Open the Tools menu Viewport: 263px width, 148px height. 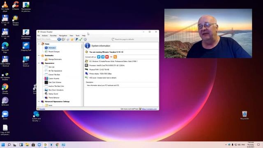tap(78, 36)
